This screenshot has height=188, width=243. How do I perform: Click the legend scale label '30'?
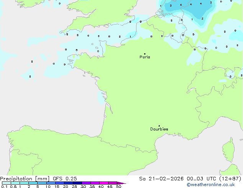coord(83,186)
